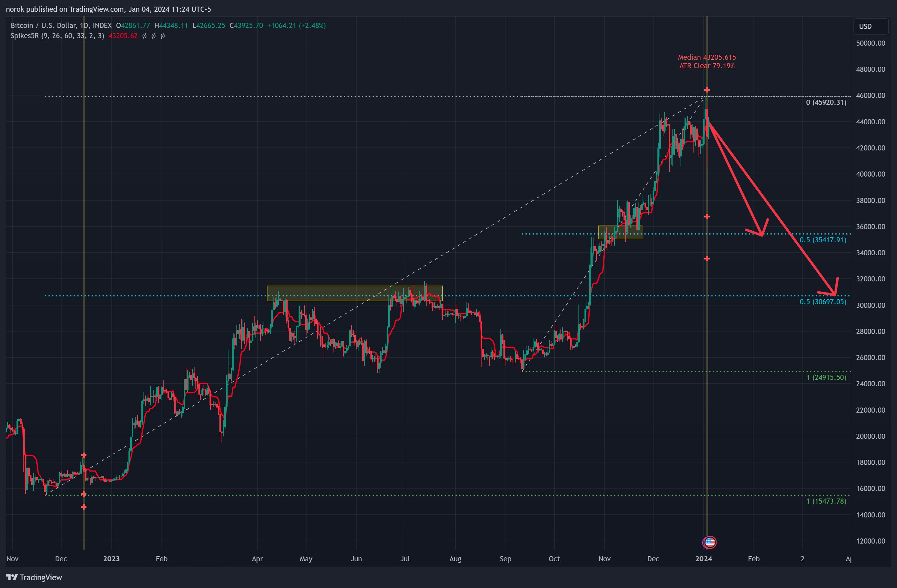This screenshot has width=897, height=588.
Task: Click the change value +1064.21 (+2.48%)
Action: click(296, 25)
